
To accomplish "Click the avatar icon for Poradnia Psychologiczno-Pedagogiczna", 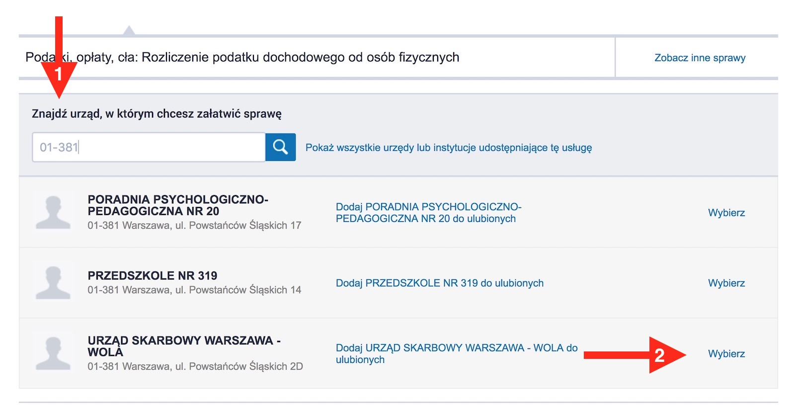I will 53,212.
